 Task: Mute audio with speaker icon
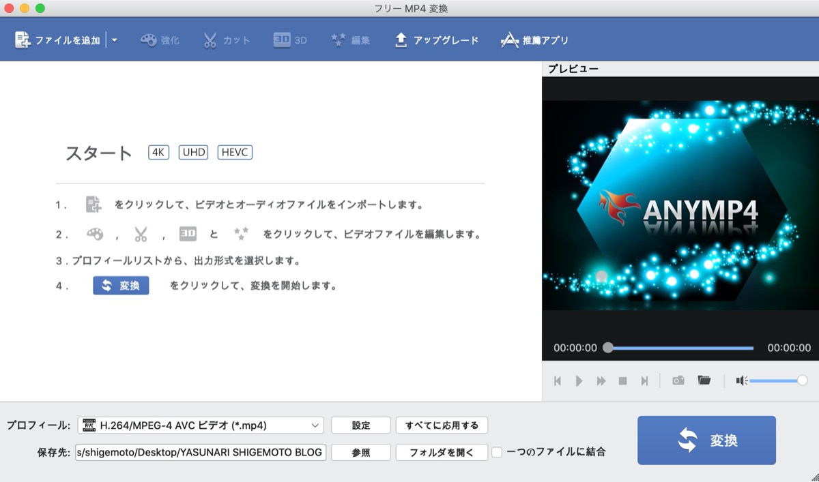coord(741,380)
